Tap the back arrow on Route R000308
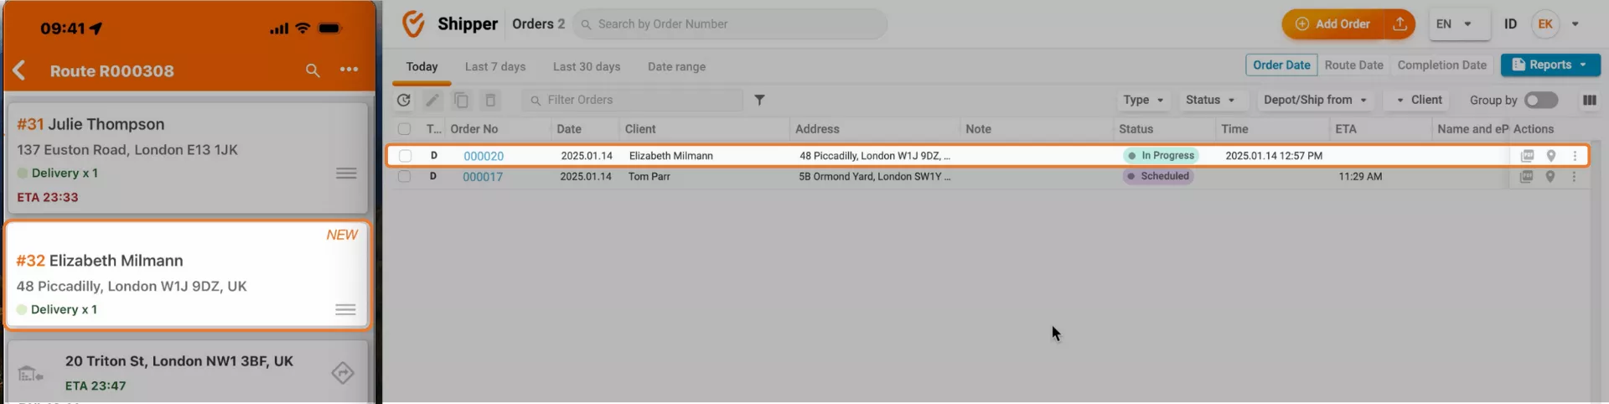Screen dimensions: 1609x404 click(20, 70)
